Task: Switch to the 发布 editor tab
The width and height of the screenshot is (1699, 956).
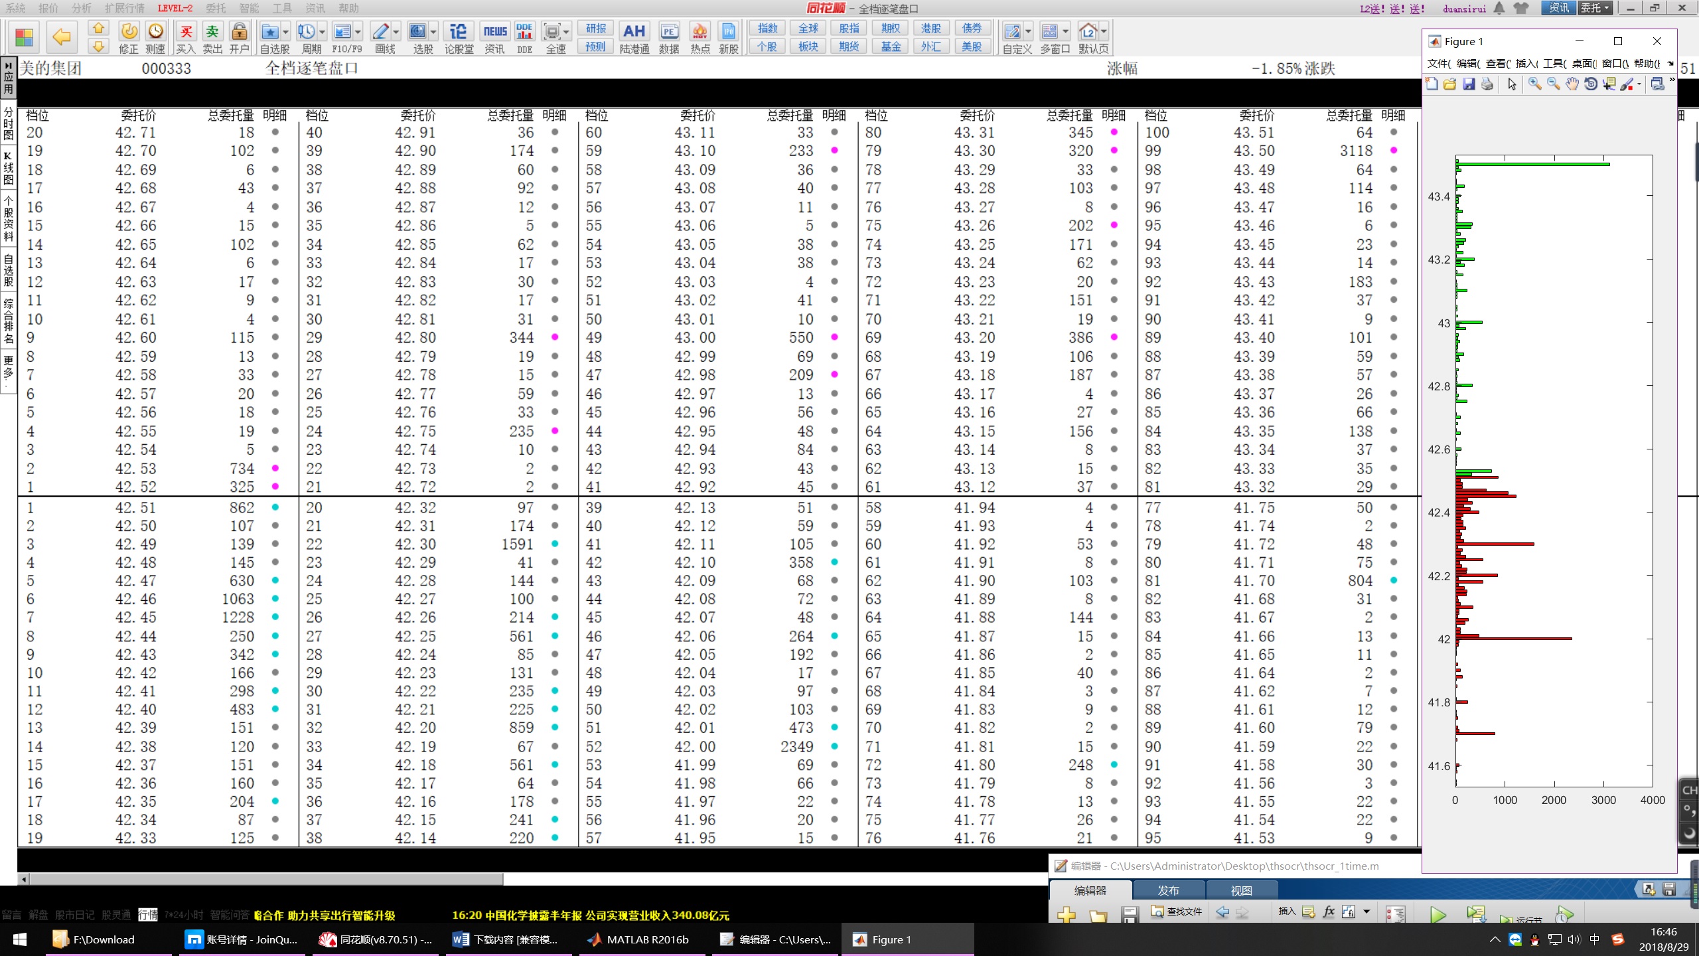Action: point(1168,890)
